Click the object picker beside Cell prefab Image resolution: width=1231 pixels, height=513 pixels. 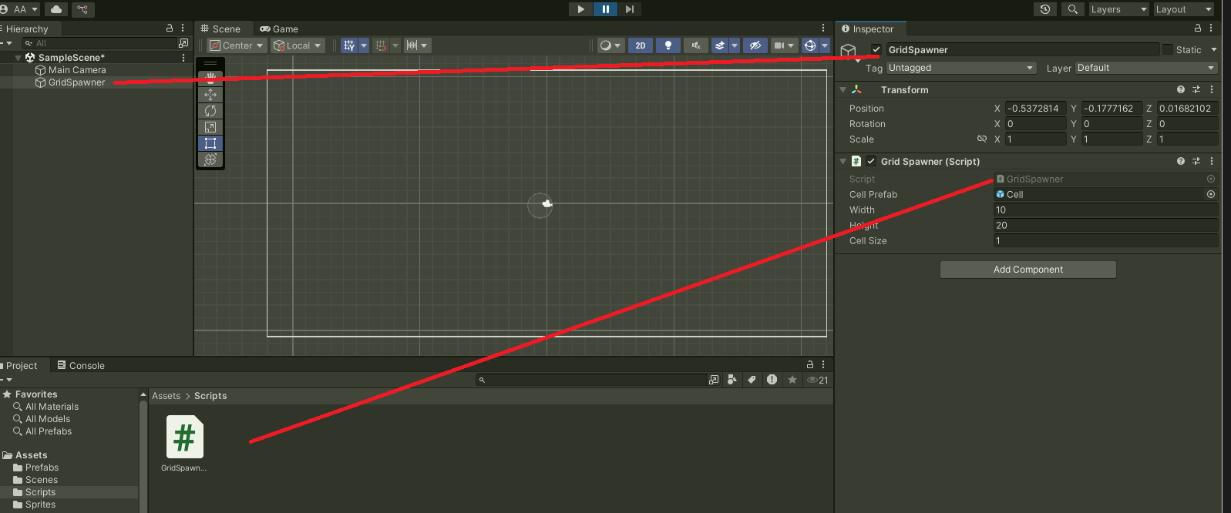pos(1210,195)
